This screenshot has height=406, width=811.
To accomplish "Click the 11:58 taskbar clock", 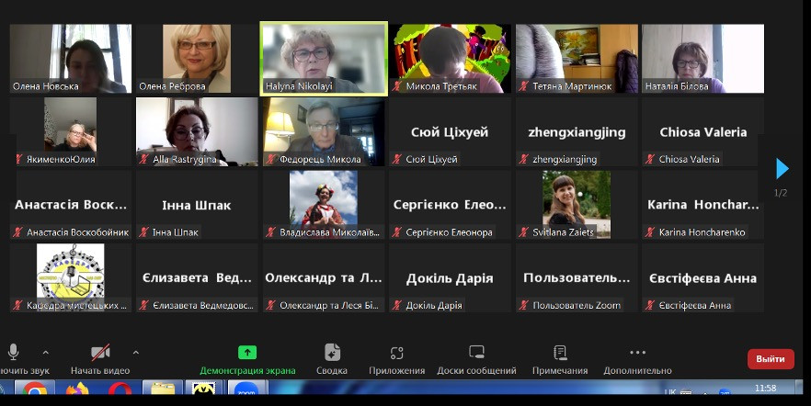I will pyautogui.click(x=765, y=388).
